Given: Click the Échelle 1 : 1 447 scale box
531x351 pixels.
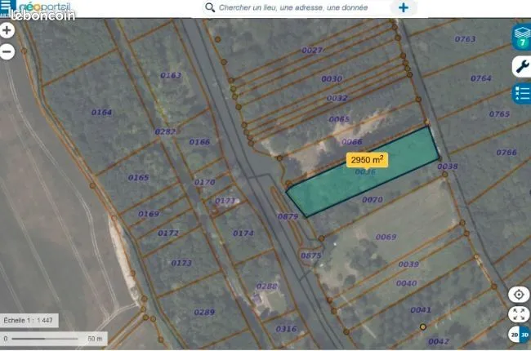Looking at the screenshot, I should (29, 320).
